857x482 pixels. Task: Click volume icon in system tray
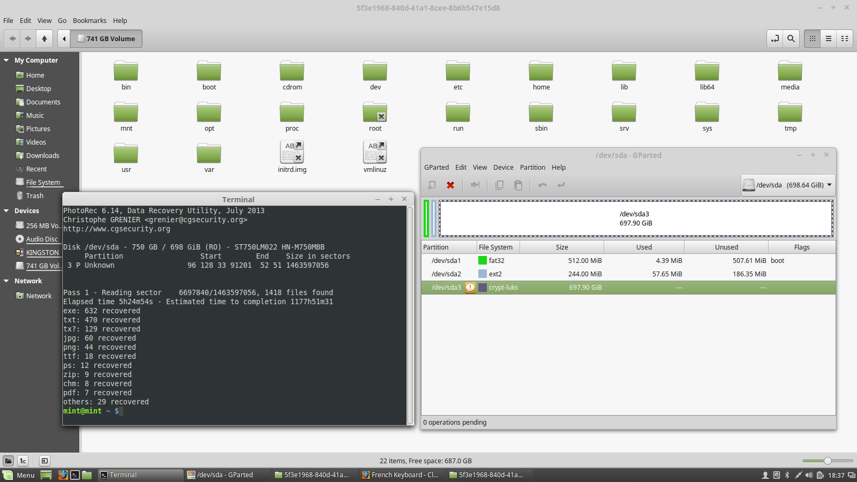coord(809,475)
